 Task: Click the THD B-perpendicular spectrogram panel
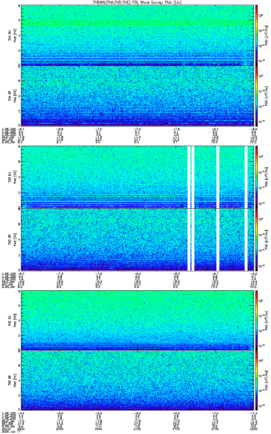[x=137, y=177]
